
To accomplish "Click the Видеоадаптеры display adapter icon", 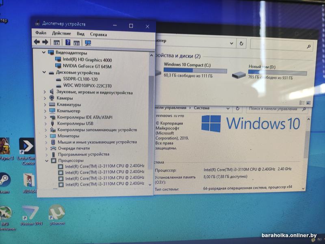I will [51, 52].
